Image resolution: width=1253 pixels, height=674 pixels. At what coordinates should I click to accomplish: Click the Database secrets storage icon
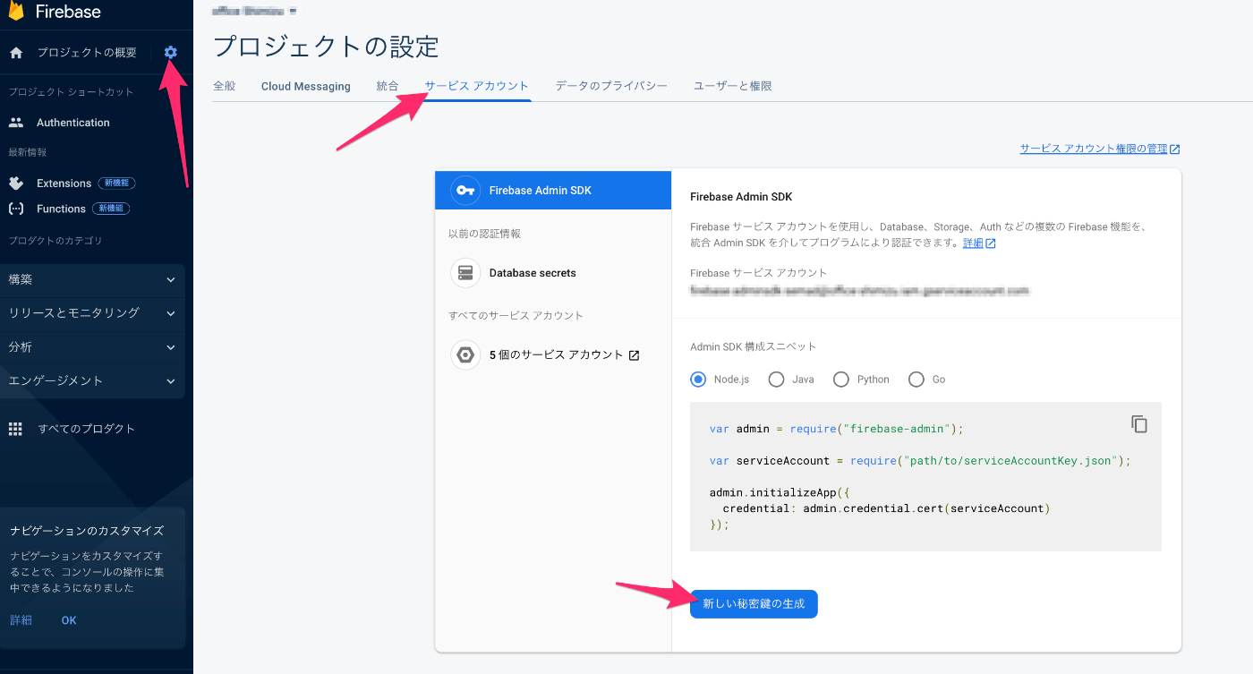[465, 273]
